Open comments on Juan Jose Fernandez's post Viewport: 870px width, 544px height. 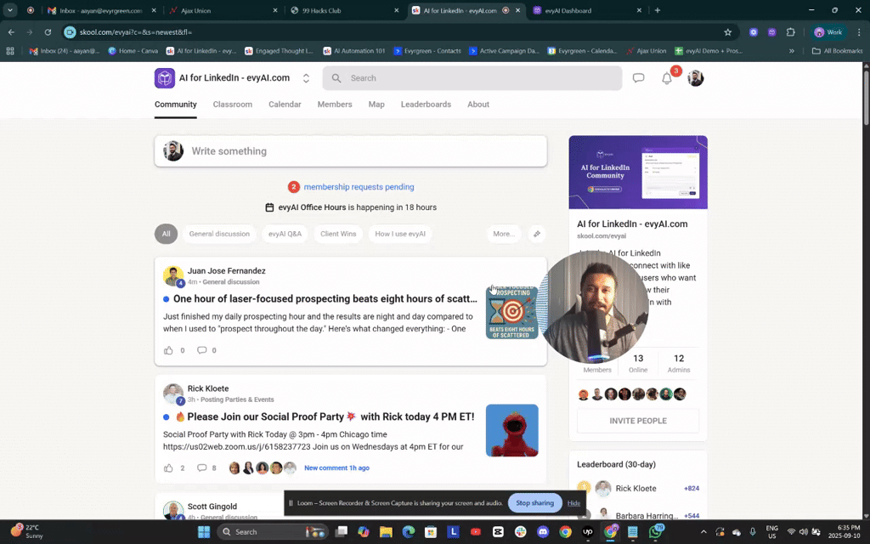202,350
